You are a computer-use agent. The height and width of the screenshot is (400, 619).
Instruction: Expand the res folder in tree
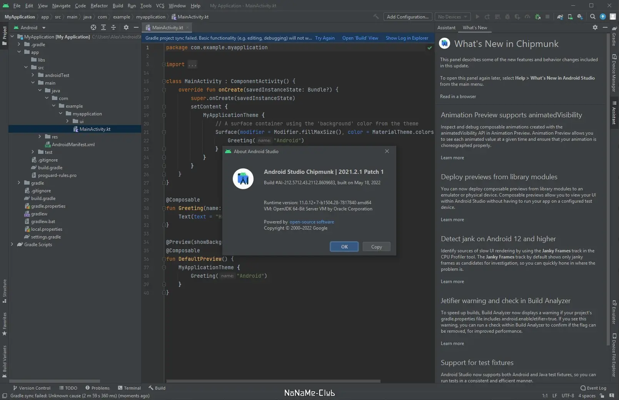pyautogui.click(x=40, y=137)
